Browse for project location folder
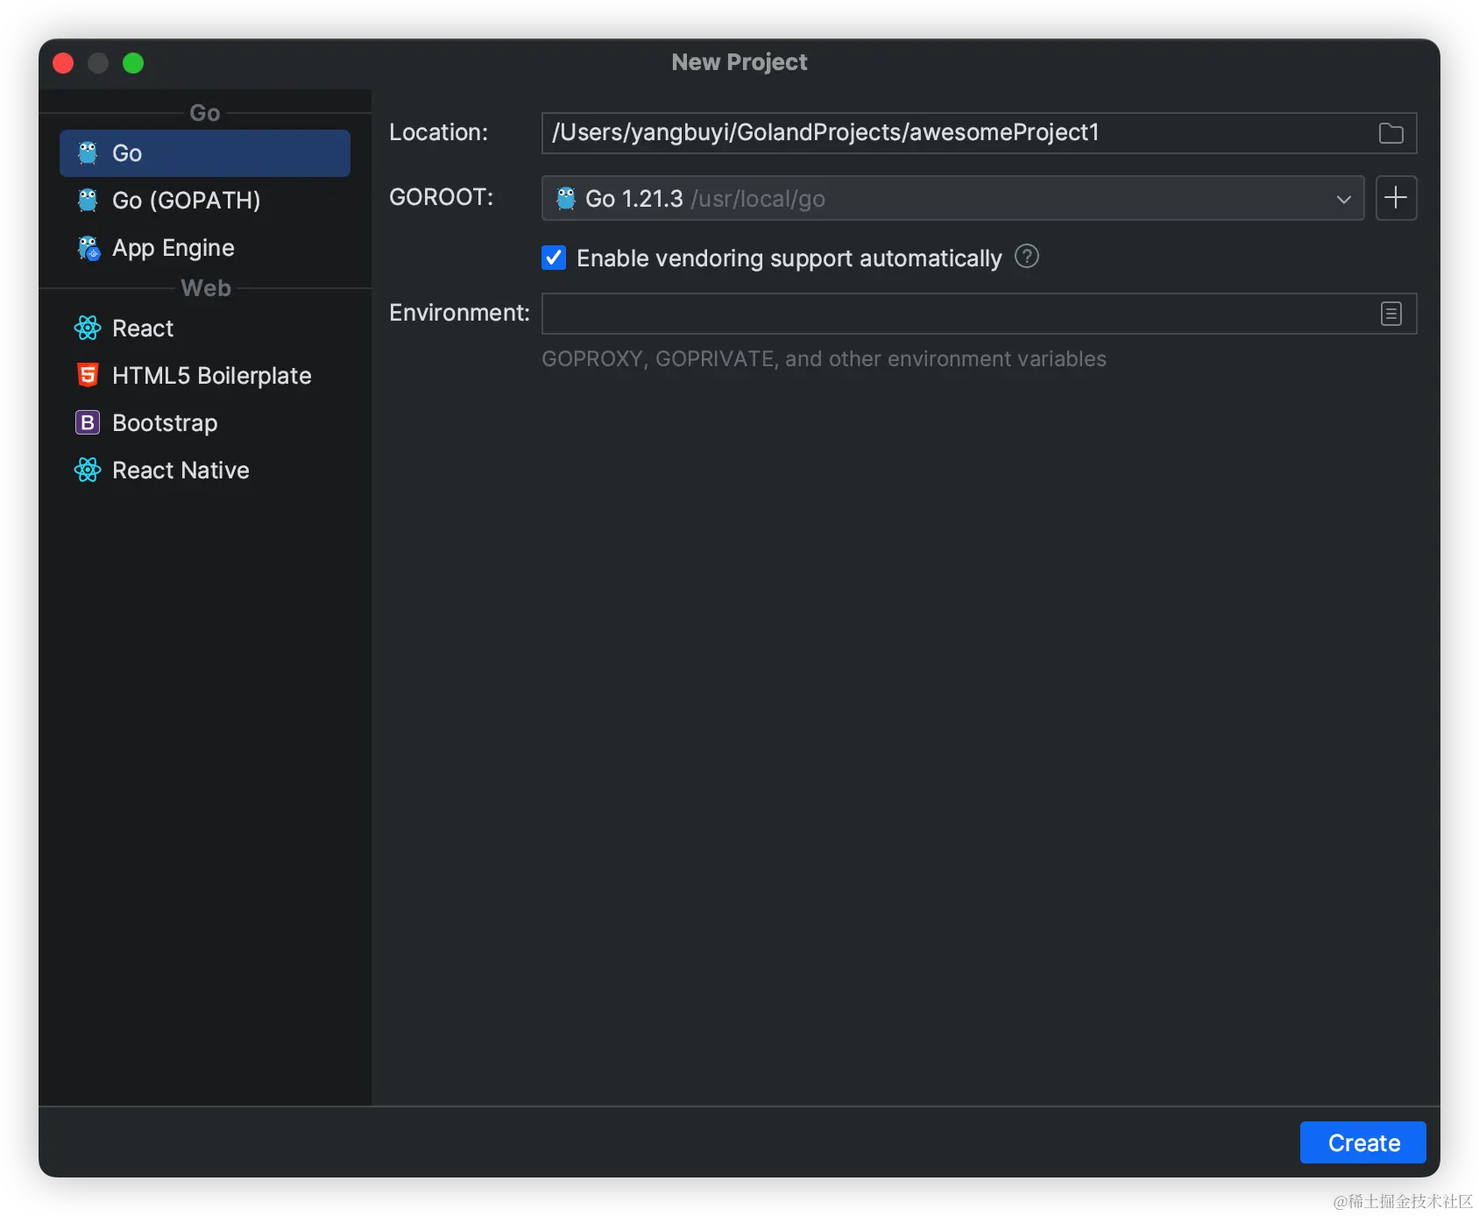The height and width of the screenshot is (1216, 1479). pyautogui.click(x=1391, y=133)
